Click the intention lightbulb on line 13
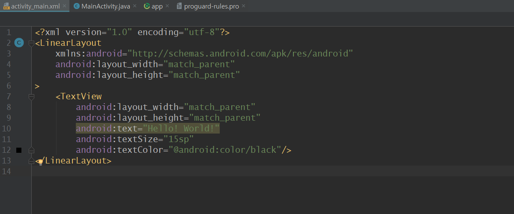Screen dimensions: 514x214 tap(40, 161)
